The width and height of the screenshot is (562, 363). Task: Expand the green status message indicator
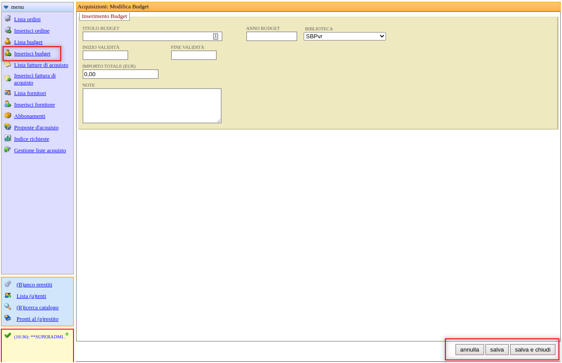(67, 334)
